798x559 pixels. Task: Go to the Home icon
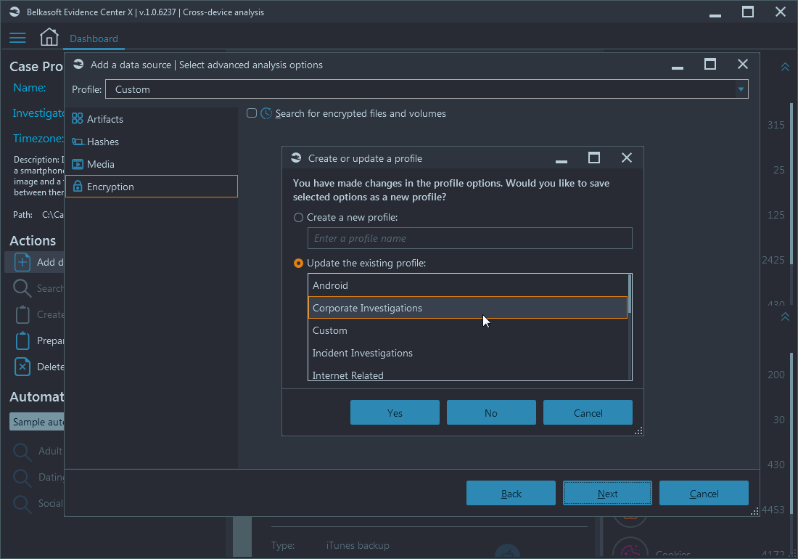click(x=49, y=37)
